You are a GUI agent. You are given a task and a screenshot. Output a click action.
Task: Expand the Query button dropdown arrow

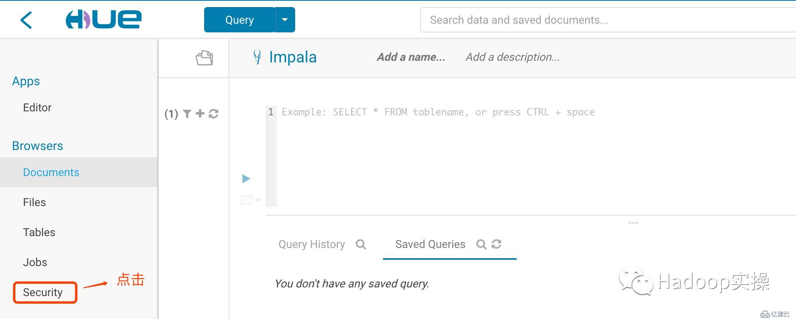[285, 20]
